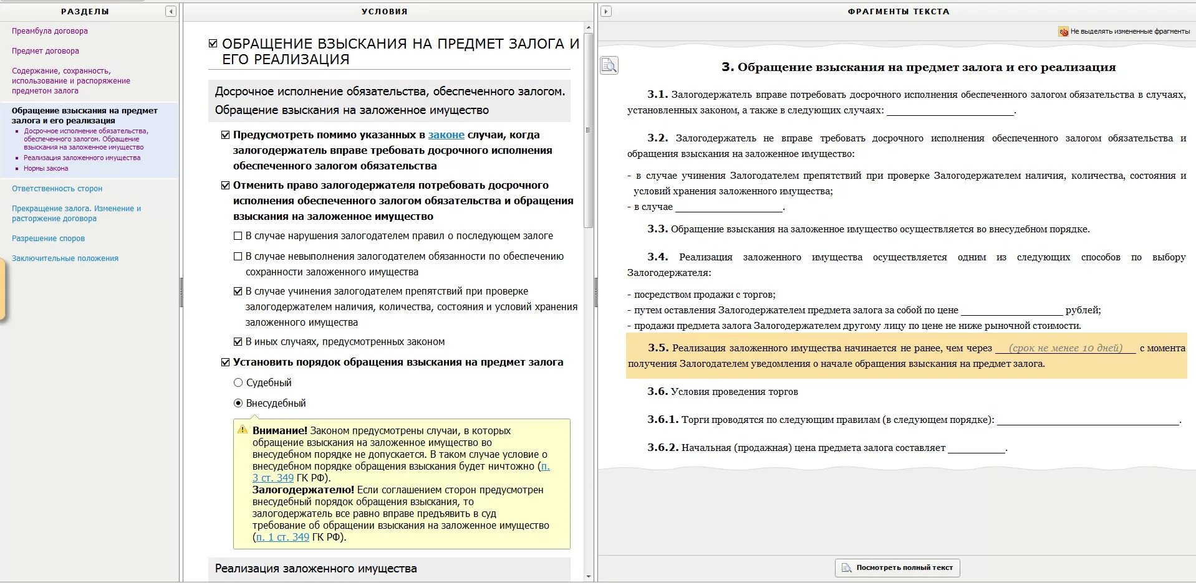The width and height of the screenshot is (1196, 583).
Task: Click the срок не менее 10 дней field
Action: point(1065,349)
